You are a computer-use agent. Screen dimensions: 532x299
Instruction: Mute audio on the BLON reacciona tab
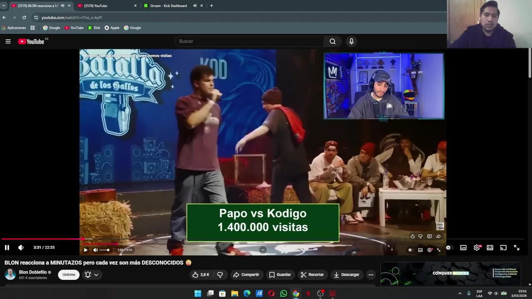62,6
